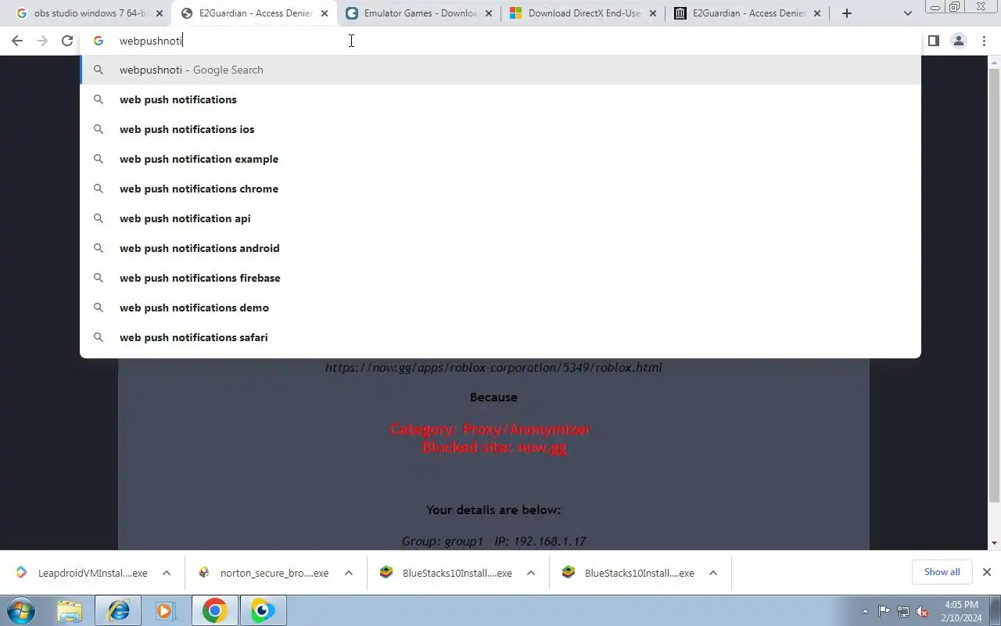Choose the webpushnoti - Google Search suggestion
Screen dimensions: 1001x626
(500, 70)
